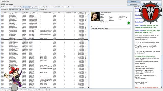Click the Tomahawk THK-33 unit assignment cell

(46, 30)
